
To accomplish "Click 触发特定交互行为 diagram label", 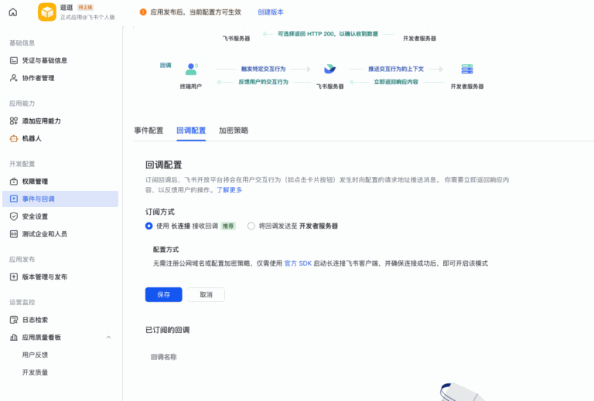I will pyautogui.click(x=263, y=69).
